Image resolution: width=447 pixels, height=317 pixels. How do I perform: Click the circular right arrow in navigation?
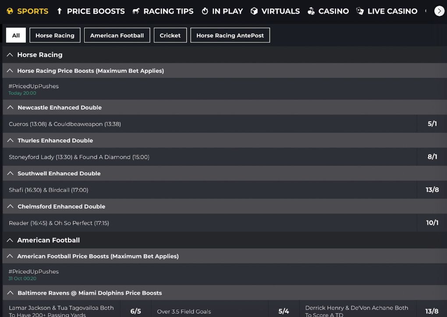tap(440, 11)
